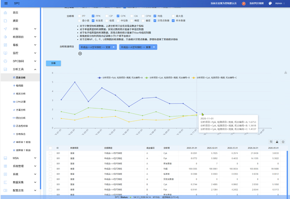Viewport: 290px width, 199px height.
Task: Open the 箱线图 menu item
Action: click(x=20, y=86)
